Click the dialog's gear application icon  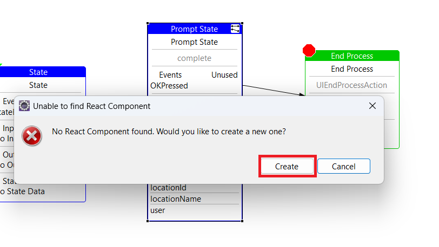pos(24,106)
